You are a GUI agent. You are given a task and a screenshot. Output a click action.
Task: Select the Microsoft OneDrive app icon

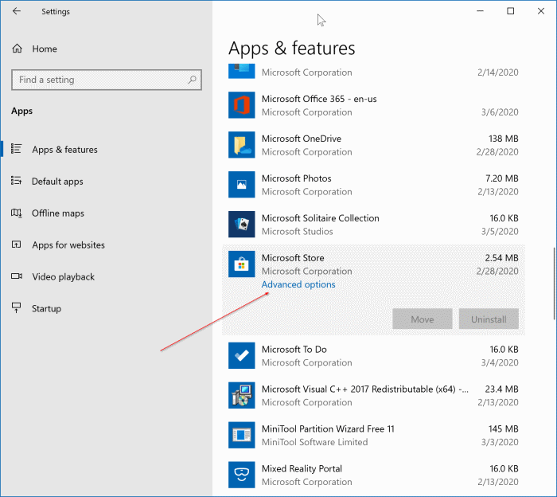242,145
